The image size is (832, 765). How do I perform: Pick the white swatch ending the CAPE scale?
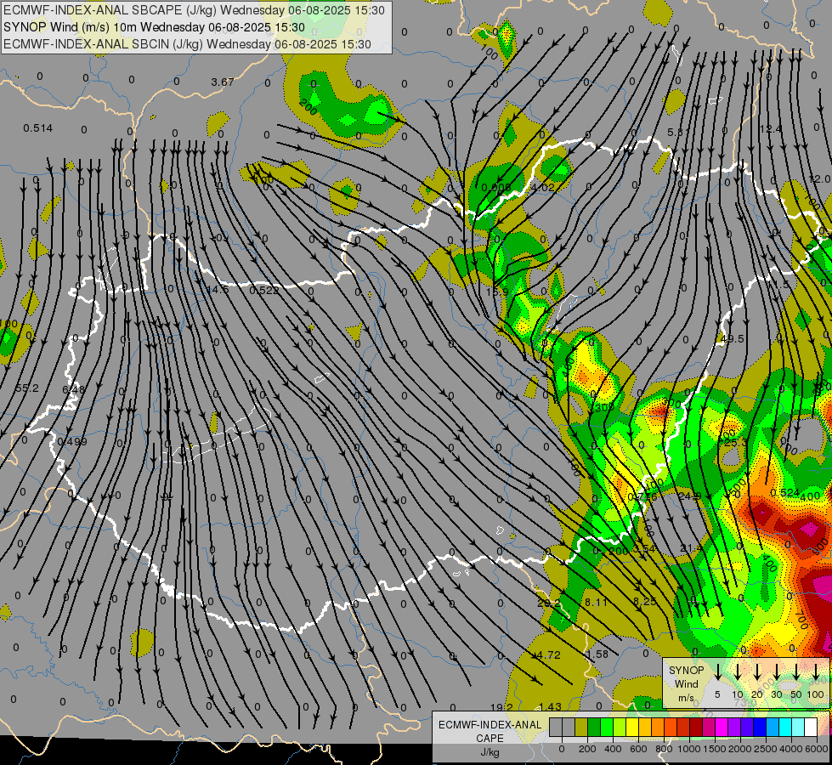pos(812,728)
